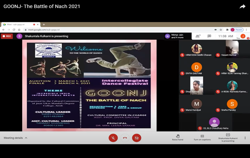
Task: Bookmark this page with star icon
Action: [221, 30]
